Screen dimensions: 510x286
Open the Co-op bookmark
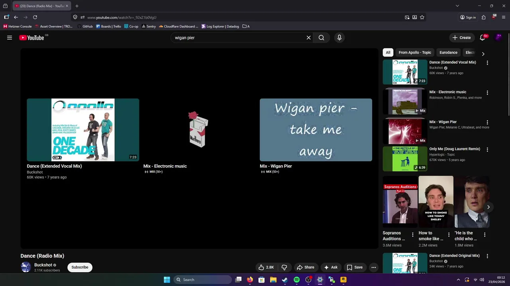[x=131, y=27]
